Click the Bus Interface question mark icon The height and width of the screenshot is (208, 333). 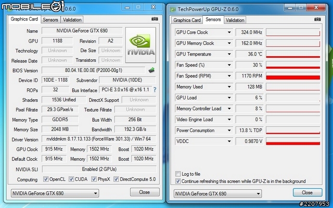click(155, 90)
